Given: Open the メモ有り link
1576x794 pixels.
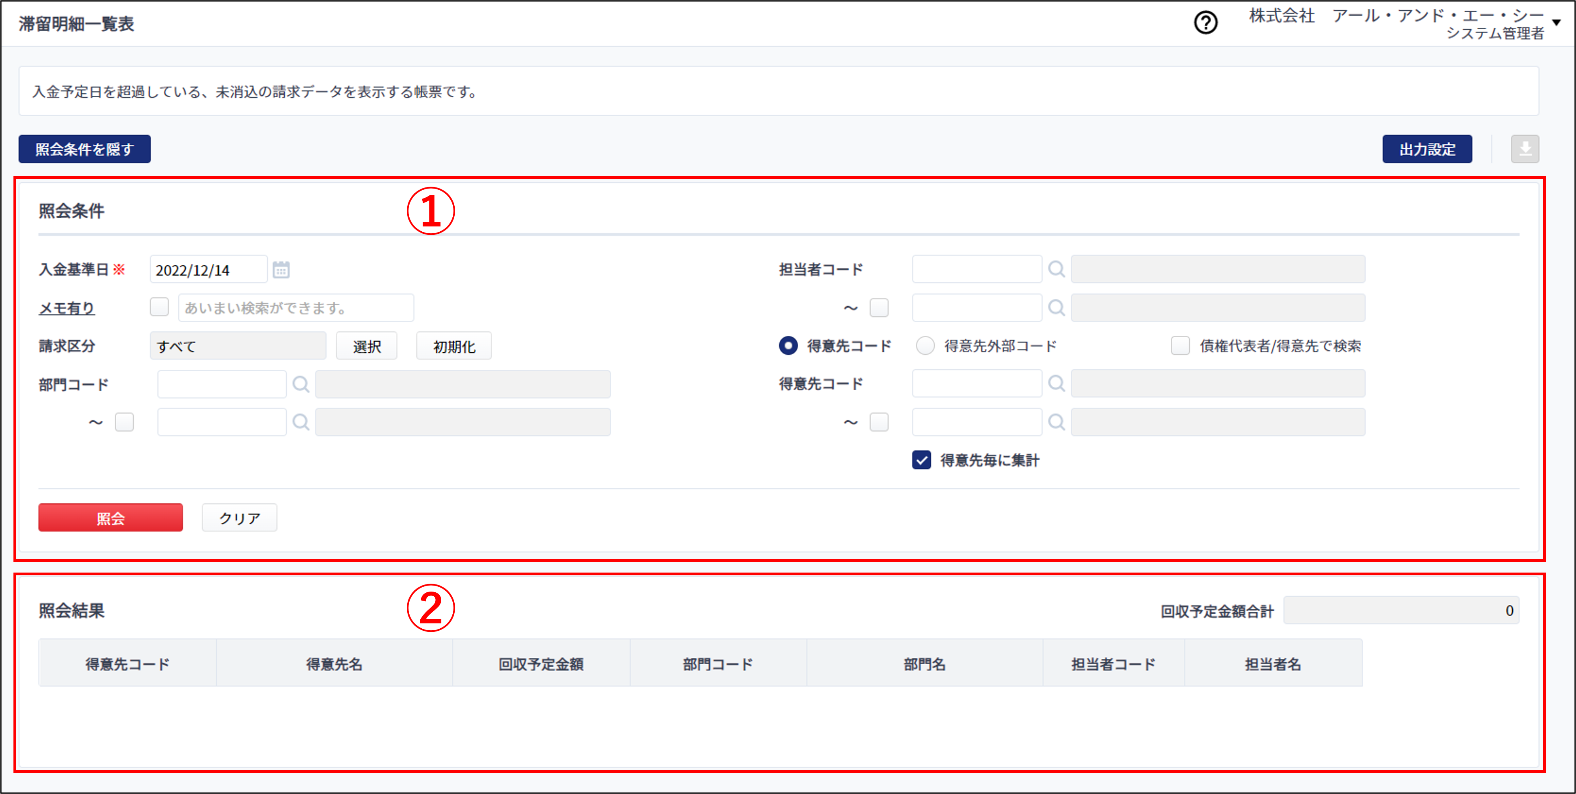Looking at the screenshot, I should 67,308.
